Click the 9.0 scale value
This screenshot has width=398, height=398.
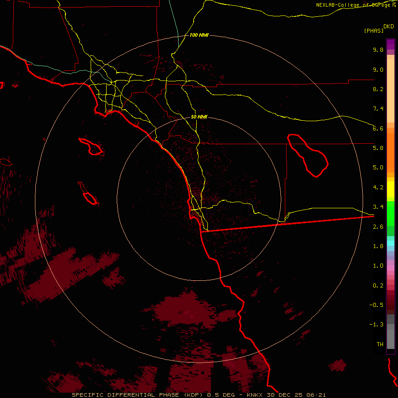378,69
